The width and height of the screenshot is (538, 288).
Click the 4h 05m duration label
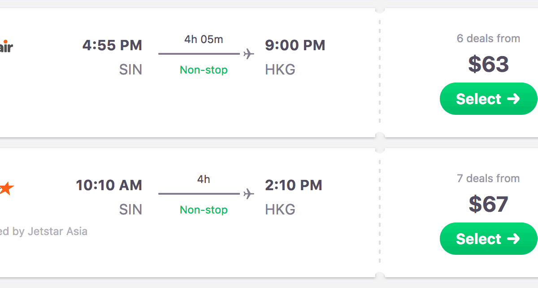pos(204,39)
